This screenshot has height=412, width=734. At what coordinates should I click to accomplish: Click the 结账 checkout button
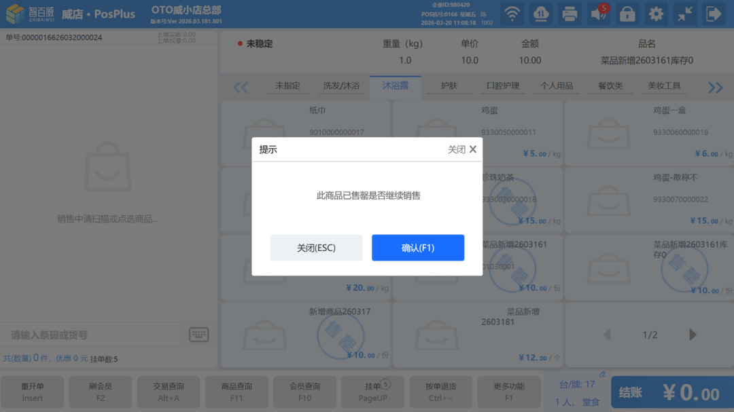(672, 392)
